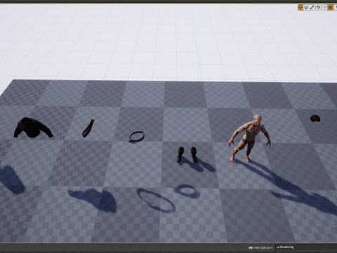Select the dark hair piece mesh

click(315, 118)
